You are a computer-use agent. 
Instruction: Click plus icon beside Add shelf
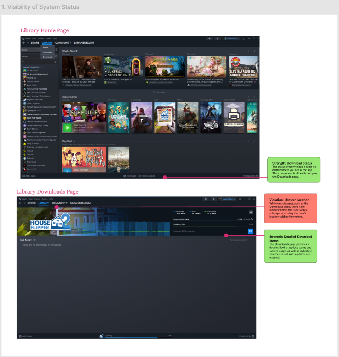(x=154, y=92)
